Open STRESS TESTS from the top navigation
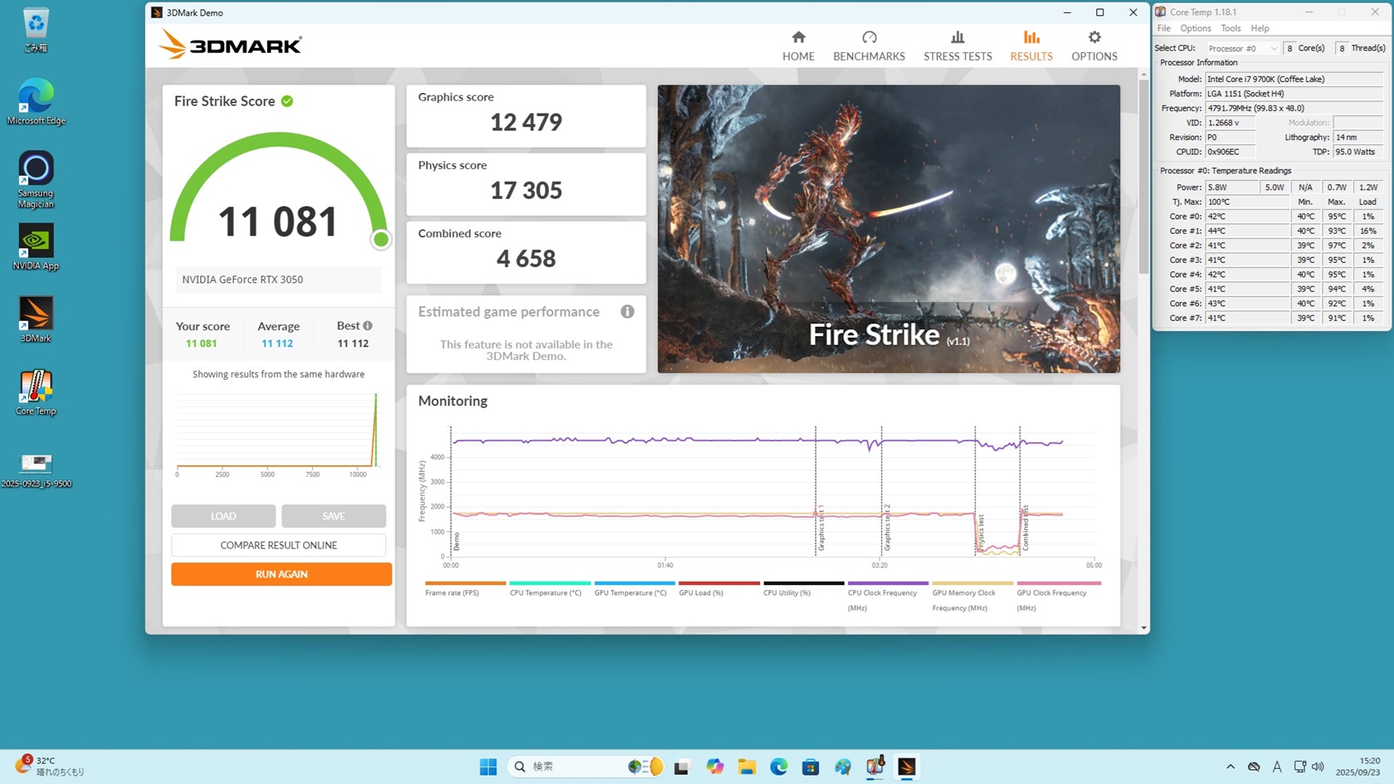Screen dimensions: 1394x784 (958, 46)
